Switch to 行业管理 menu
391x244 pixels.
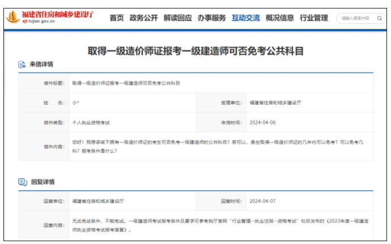(x=313, y=18)
